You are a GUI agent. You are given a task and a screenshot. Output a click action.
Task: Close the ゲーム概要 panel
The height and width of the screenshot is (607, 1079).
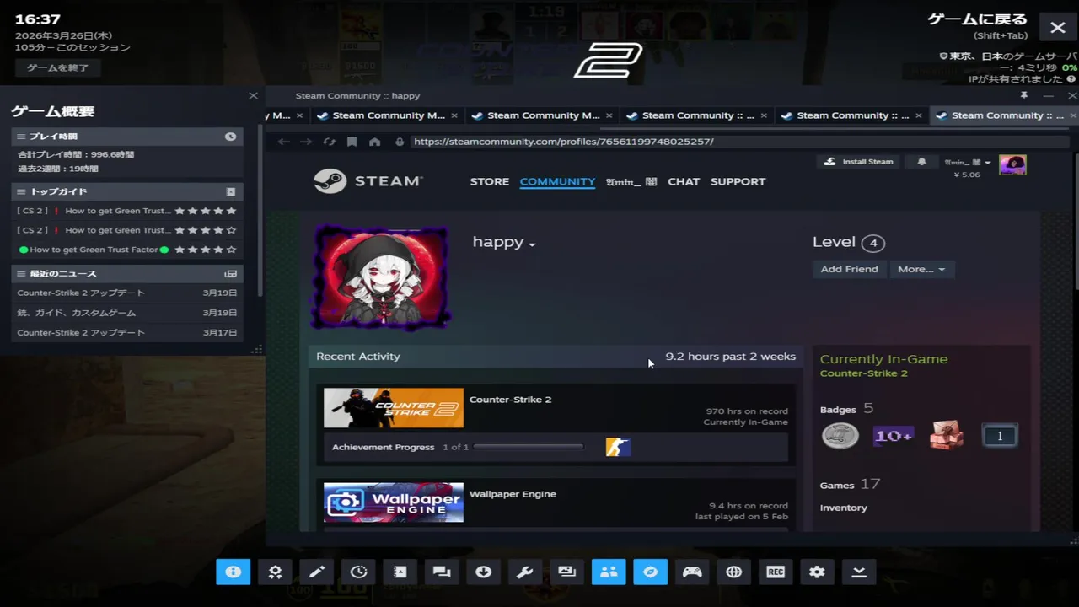pyautogui.click(x=253, y=95)
